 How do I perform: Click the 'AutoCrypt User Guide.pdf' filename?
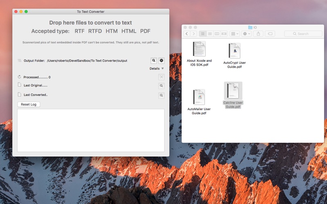234,65
